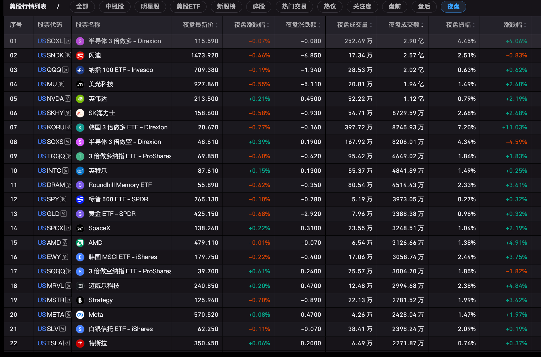The image size is (541, 357).
Task: Sort by 夜盘成交量 column arrows
Action: (x=371, y=25)
